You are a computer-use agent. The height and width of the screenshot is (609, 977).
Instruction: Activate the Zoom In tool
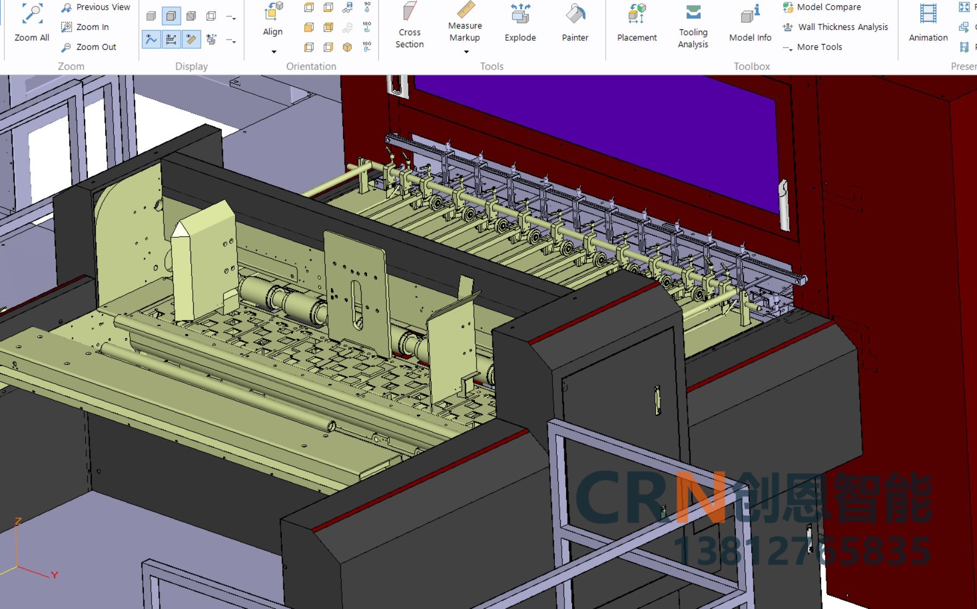tap(85, 27)
